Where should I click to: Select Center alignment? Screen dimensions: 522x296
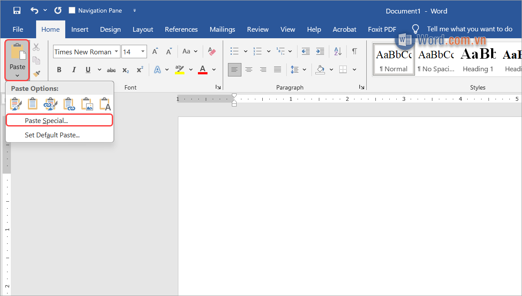(249, 70)
